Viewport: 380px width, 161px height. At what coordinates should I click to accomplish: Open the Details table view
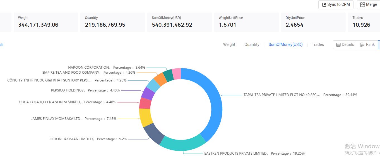point(345,45)
